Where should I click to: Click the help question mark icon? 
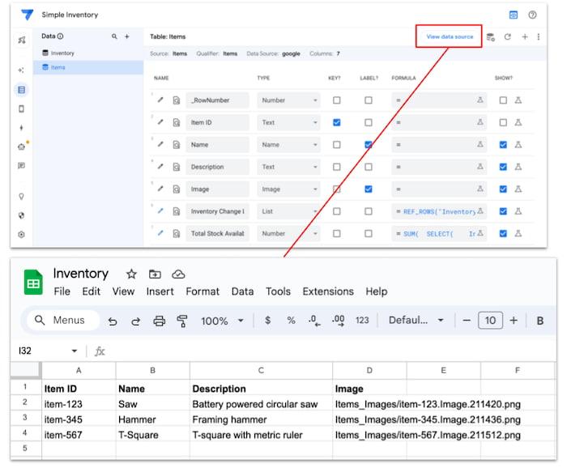(532, 15)
